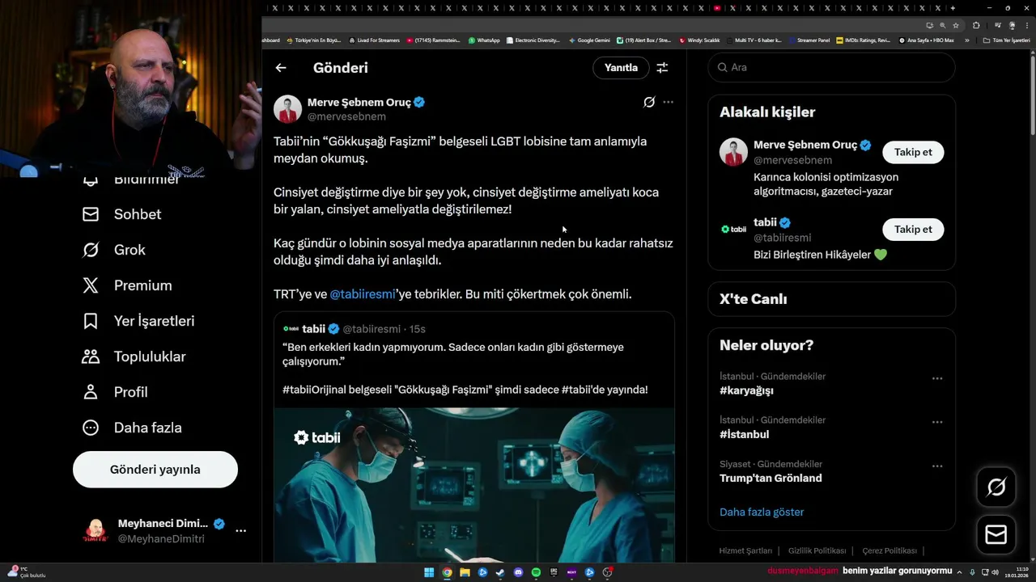The image size is (1036, 582).
Task: Open a new browser tab with plus
Action: pyautogui.click(x=953, y=8)
